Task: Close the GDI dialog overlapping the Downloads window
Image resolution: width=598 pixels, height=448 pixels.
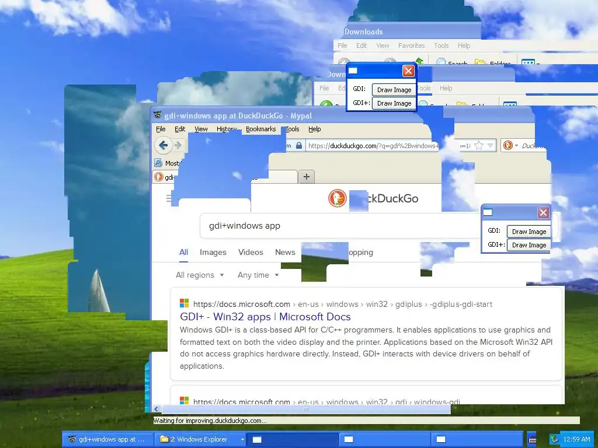Action: pos(408,71)
